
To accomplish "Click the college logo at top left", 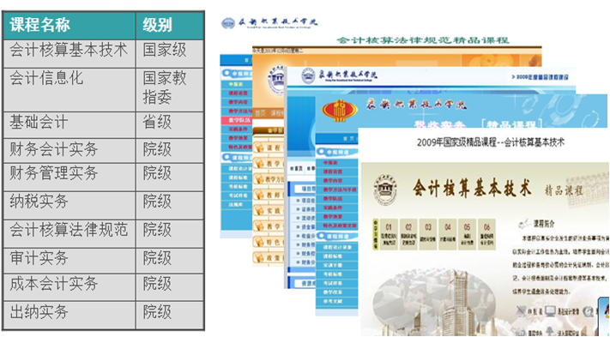I will 228,23.
